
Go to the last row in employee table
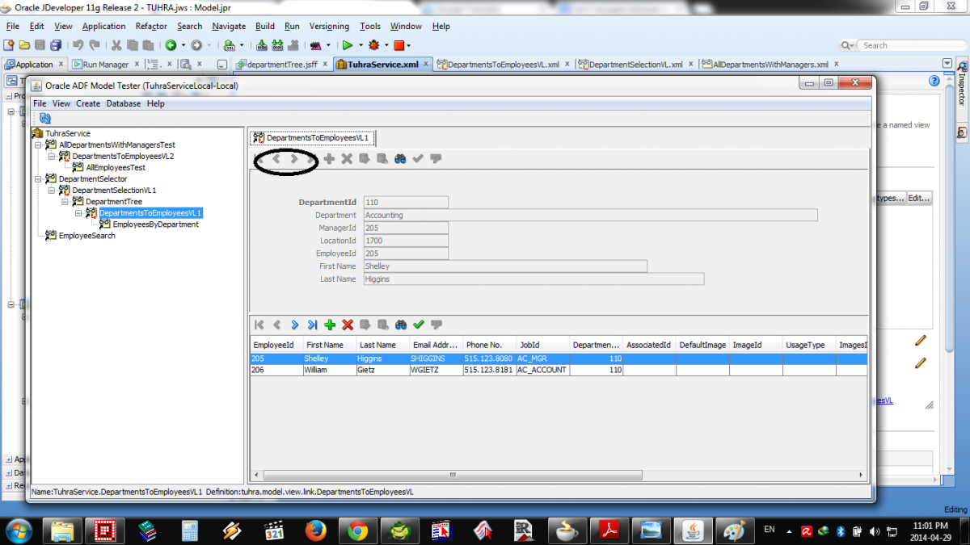312,325
